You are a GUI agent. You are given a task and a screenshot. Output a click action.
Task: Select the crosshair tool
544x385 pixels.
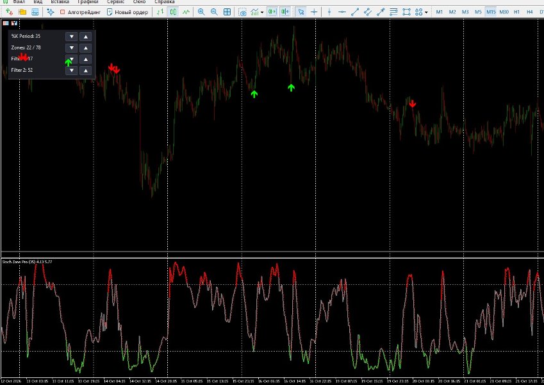314,12
